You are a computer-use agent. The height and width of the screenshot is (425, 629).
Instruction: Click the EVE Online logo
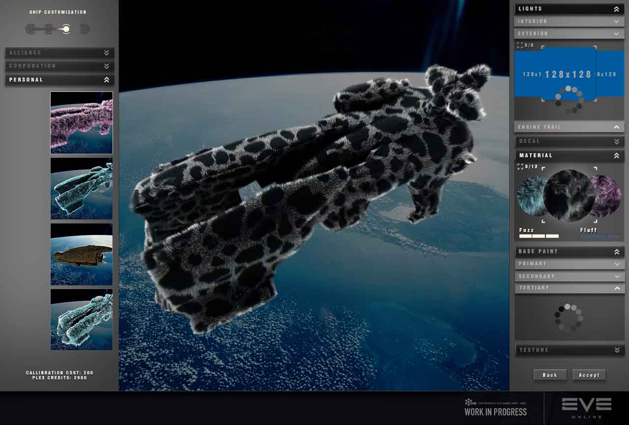click(587, 407)
